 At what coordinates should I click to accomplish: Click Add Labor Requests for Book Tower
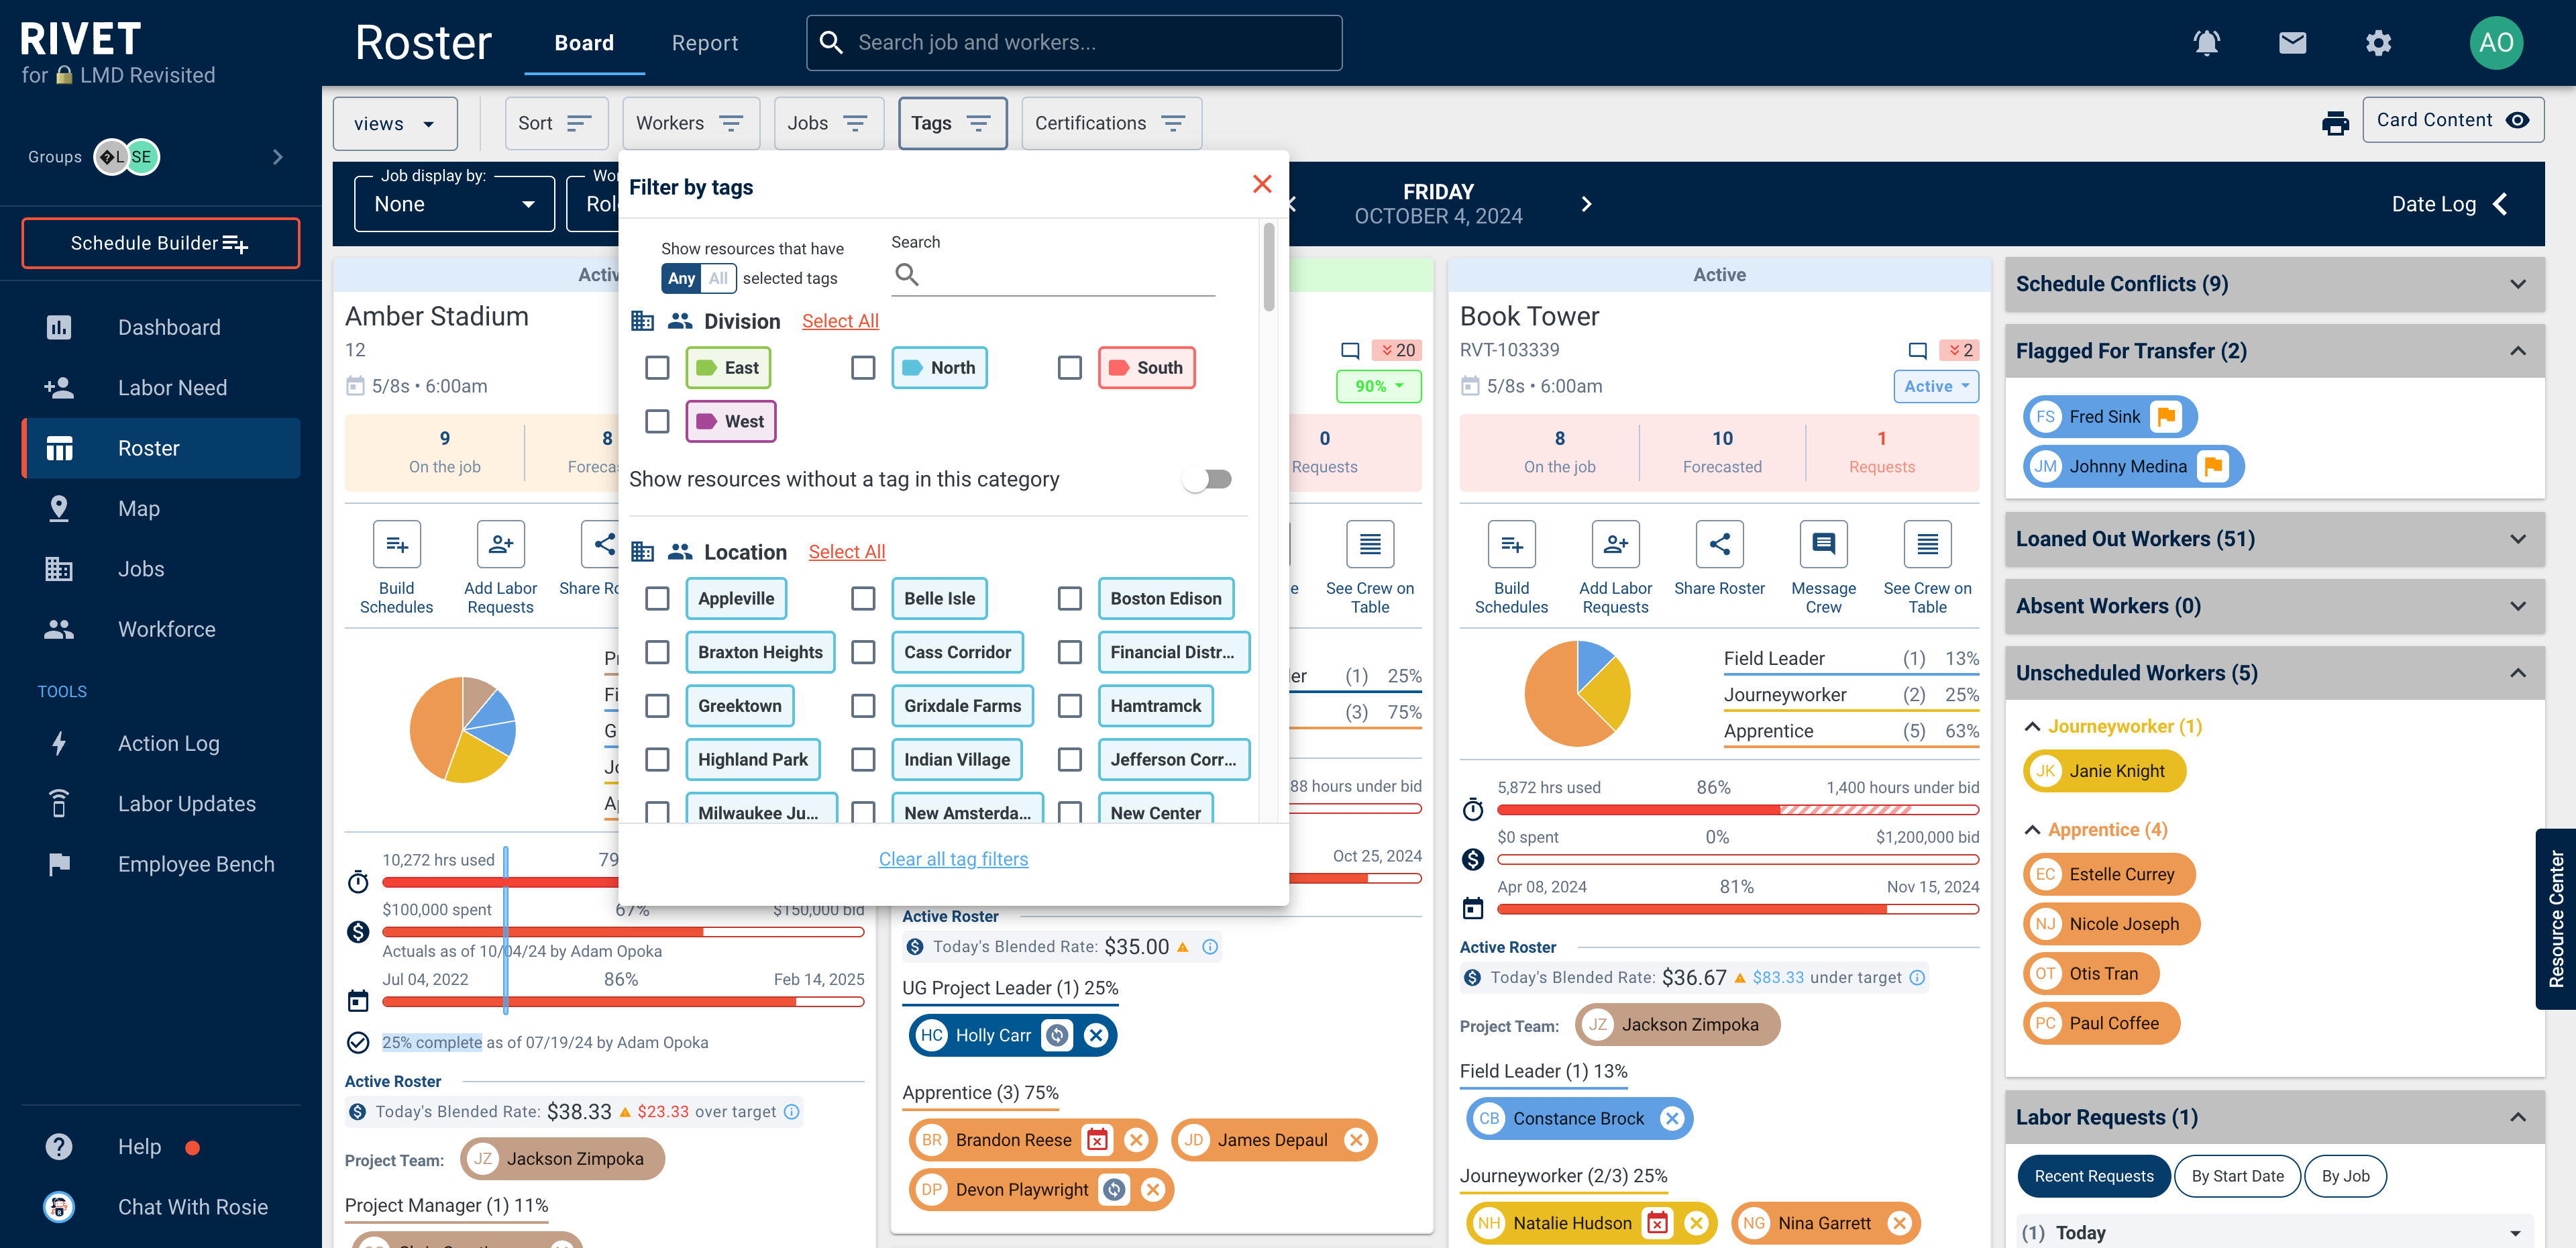[x=1615, y=545]
